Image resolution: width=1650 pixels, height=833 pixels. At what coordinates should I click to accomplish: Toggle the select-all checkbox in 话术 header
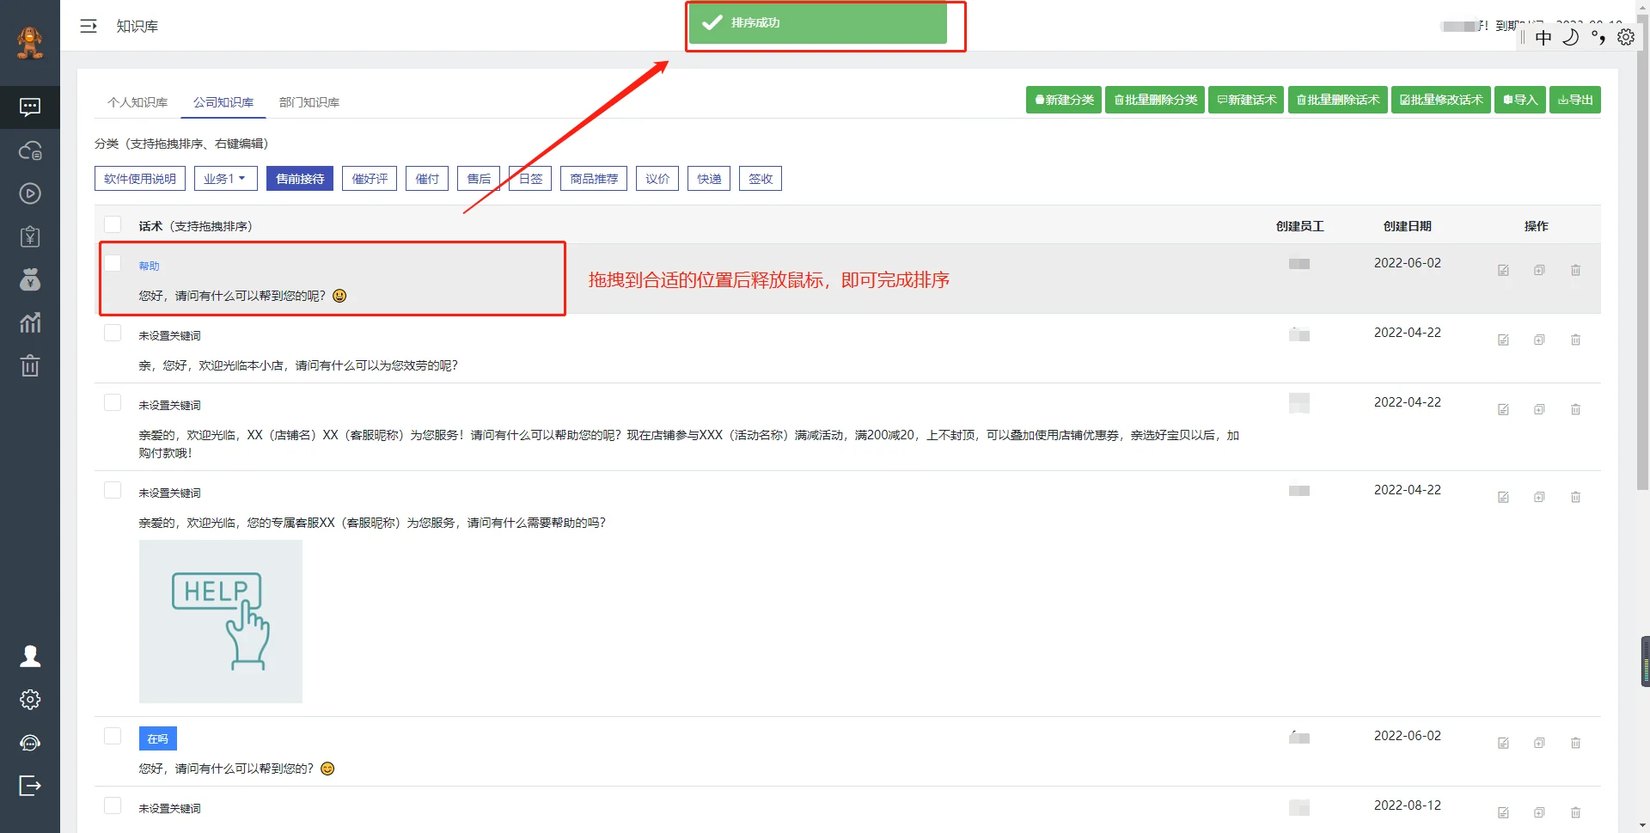click(113, 224)
